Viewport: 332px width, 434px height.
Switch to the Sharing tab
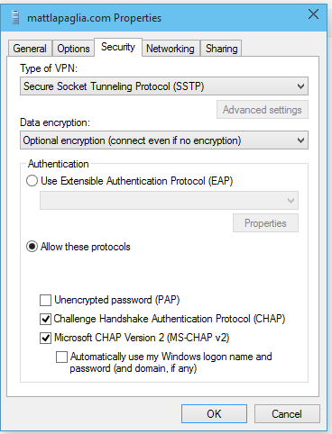(221, 49)
